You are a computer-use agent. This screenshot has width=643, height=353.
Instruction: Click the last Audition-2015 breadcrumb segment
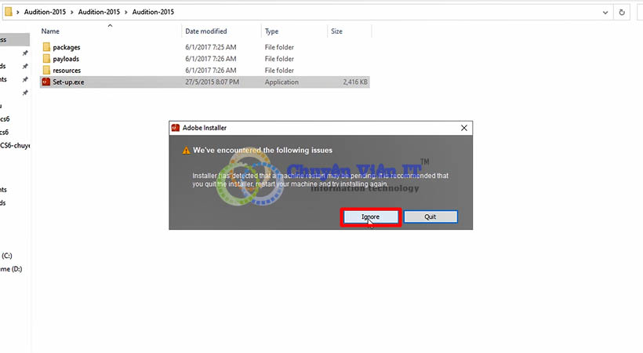(x=152, y=13)
